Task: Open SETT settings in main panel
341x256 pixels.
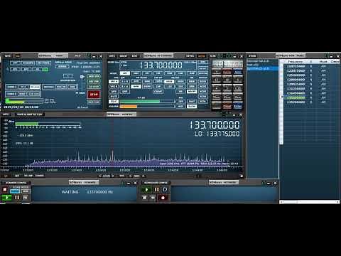Action: (8, 56)
